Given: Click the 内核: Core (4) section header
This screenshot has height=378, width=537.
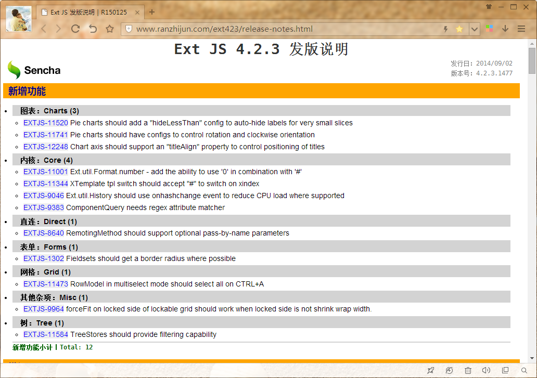Looking at the screenshot, I should point(261,160).
